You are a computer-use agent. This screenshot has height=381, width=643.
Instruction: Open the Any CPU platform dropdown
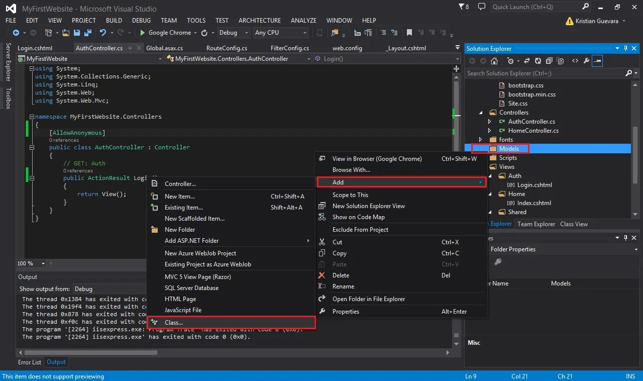coord(281,33)
